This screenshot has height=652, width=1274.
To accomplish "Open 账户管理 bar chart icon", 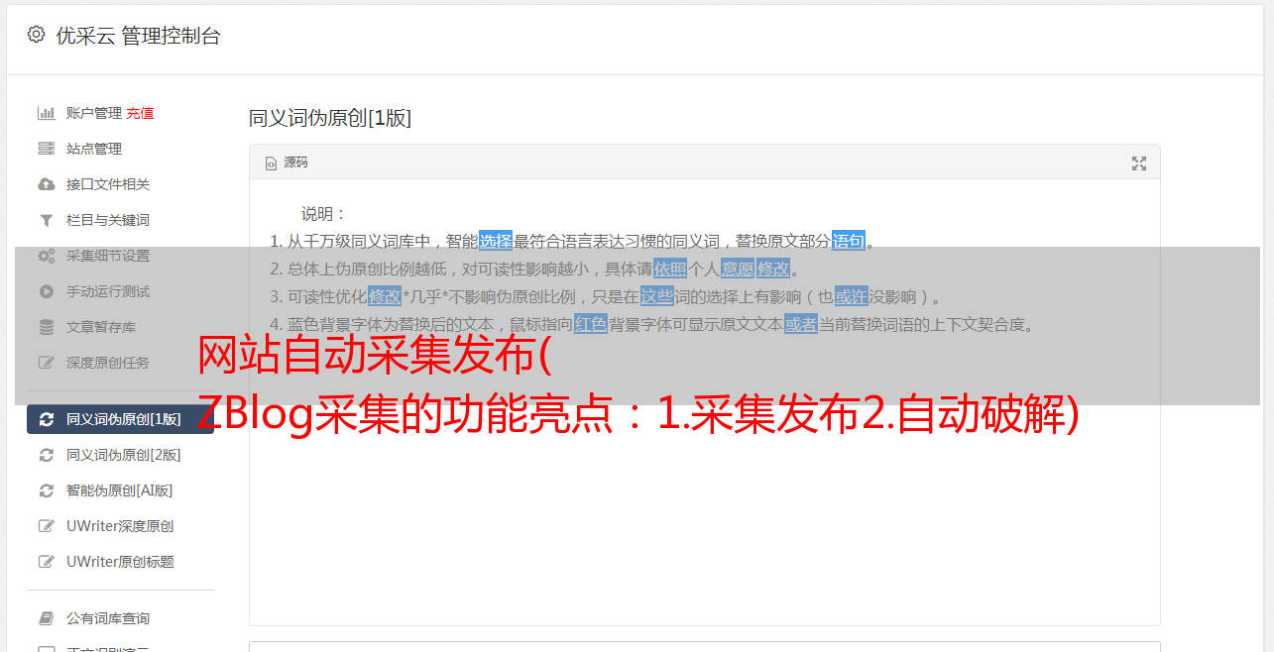I will coord(46,113).
